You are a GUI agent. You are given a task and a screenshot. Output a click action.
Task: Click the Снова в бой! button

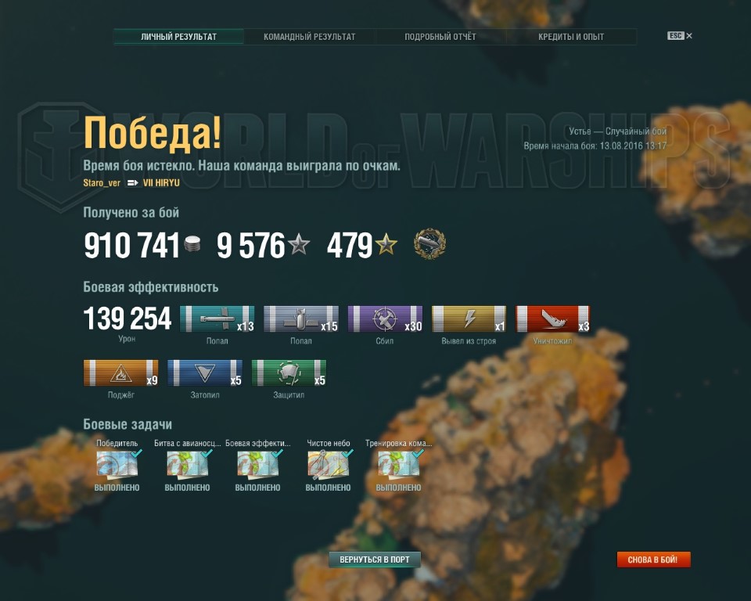click(x=652, y=560)
